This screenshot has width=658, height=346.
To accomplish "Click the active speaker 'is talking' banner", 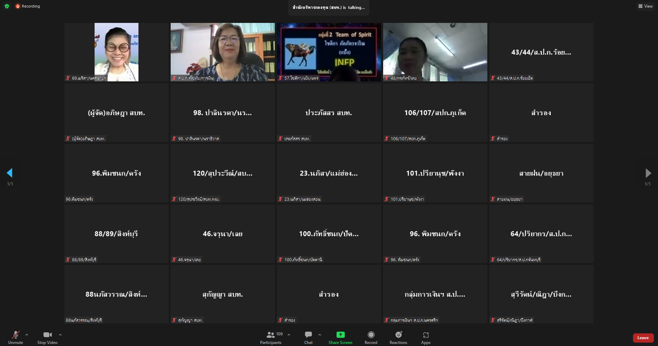I will (329, 8).
